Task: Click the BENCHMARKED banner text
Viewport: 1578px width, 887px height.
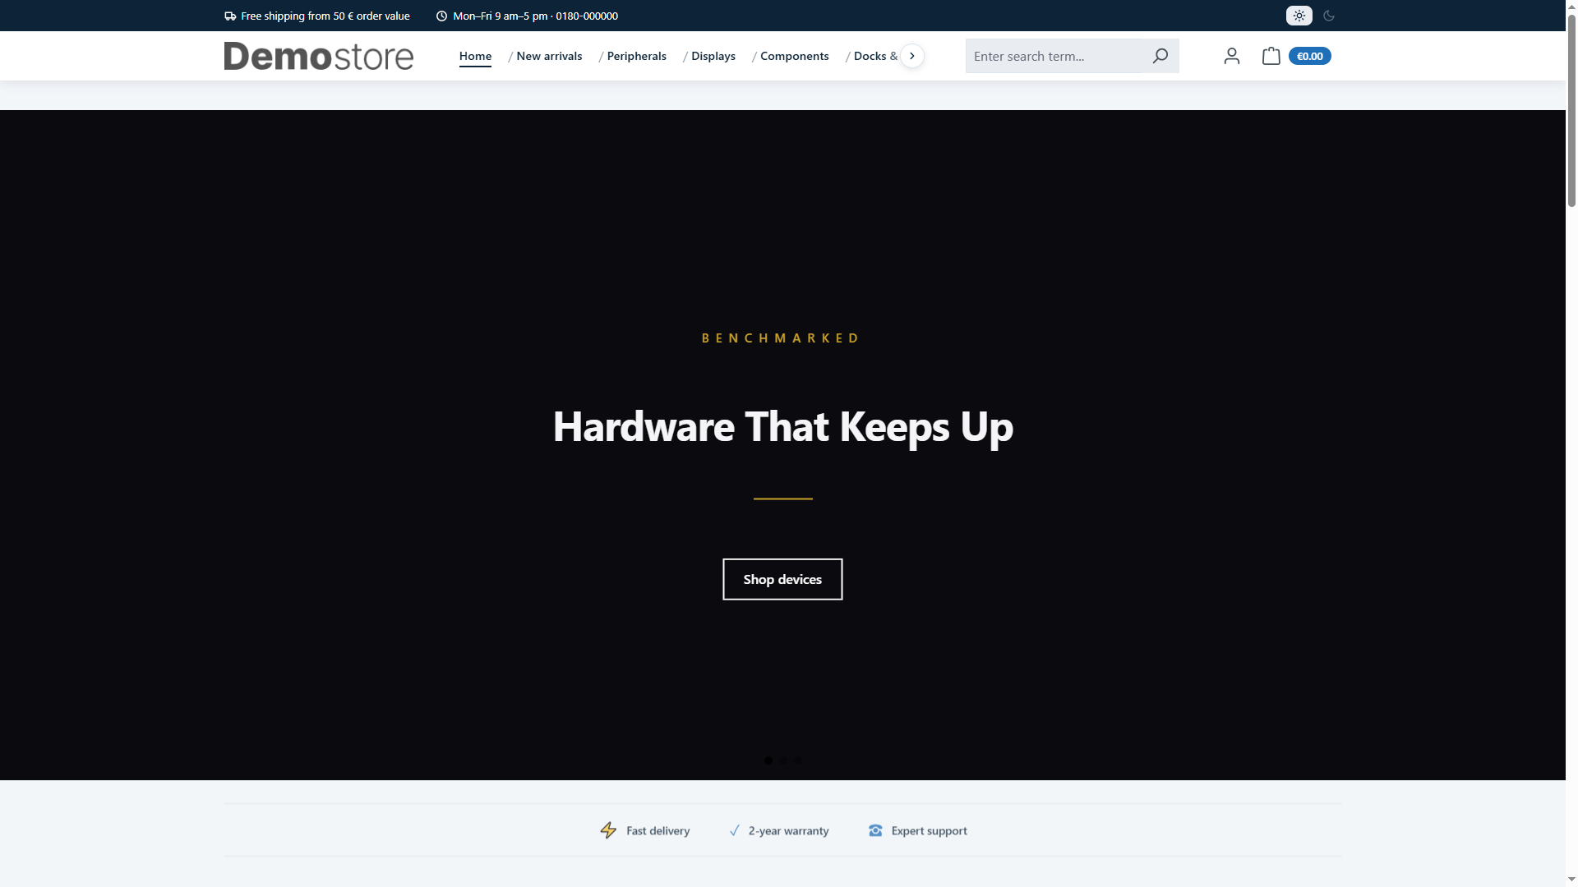Action: coord(781,338)
